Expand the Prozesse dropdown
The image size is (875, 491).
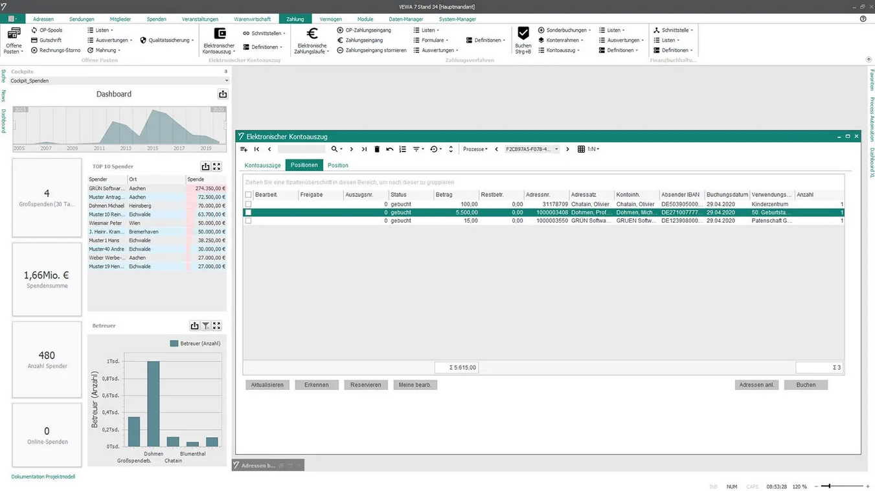(x=475, y=149)
